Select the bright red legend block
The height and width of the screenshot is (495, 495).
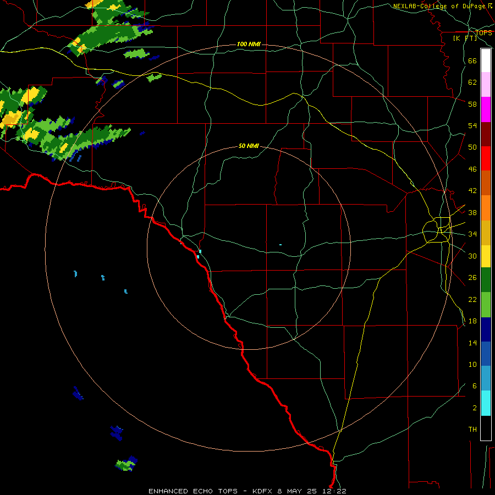click(x=486, y=158)
